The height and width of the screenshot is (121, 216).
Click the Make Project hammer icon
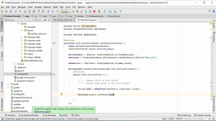[x=58, y=11]
